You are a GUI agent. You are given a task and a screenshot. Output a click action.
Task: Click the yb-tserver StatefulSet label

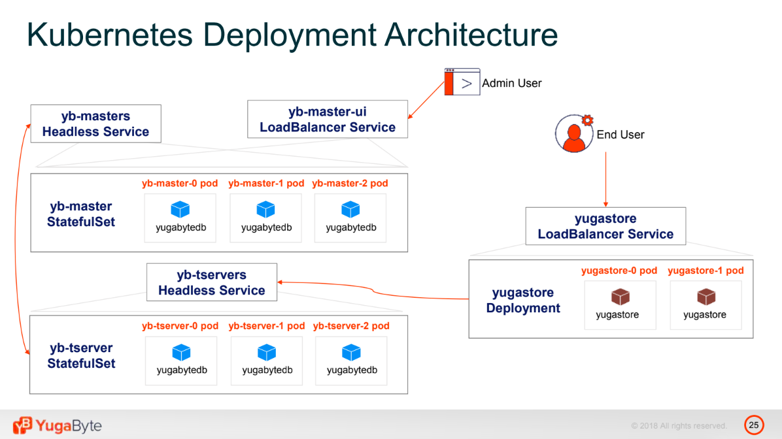coord(81,355)
